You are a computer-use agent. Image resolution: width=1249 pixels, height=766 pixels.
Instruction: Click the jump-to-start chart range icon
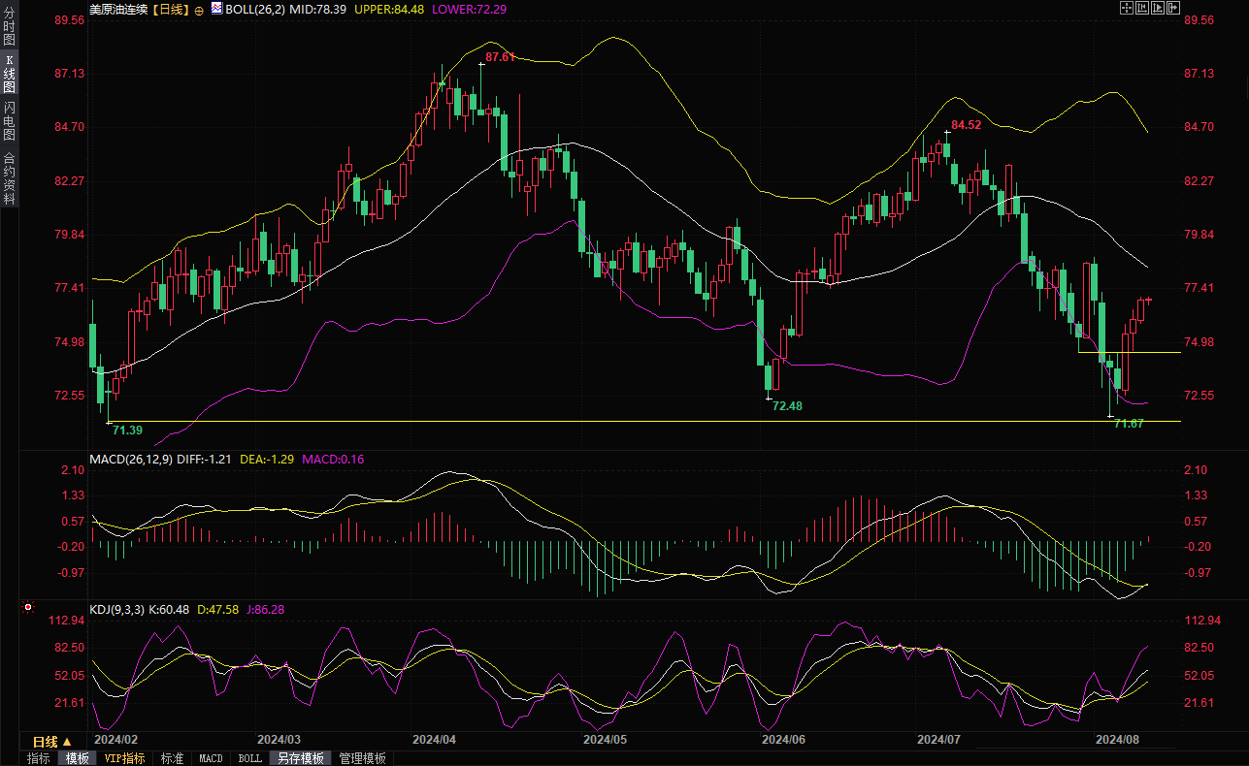tap(1142, 9)
